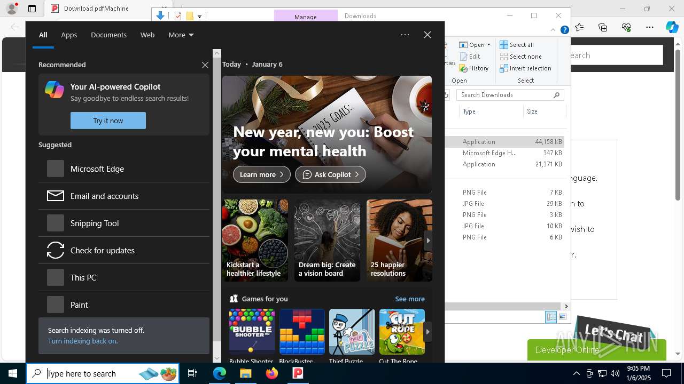Open Explorer help question icon
Viewport: 684px width, 384px height.
[564, 30]
